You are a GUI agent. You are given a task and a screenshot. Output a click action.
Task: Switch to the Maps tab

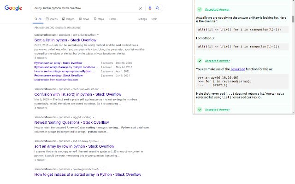99,19
